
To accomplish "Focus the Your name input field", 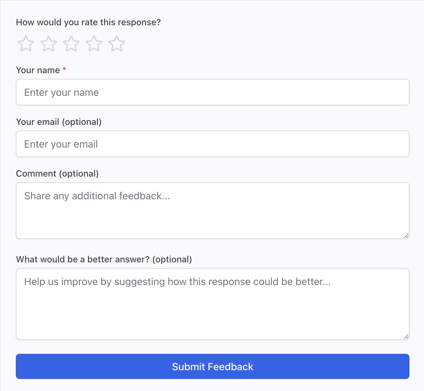I will click(x=213, y=92).
